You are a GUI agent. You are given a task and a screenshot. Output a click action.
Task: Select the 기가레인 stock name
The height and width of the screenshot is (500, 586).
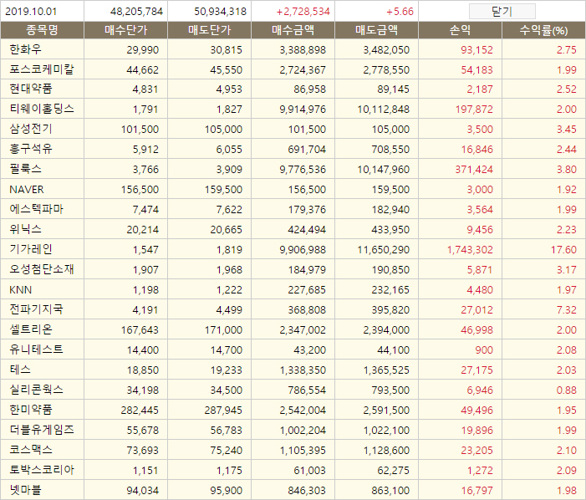31,250
